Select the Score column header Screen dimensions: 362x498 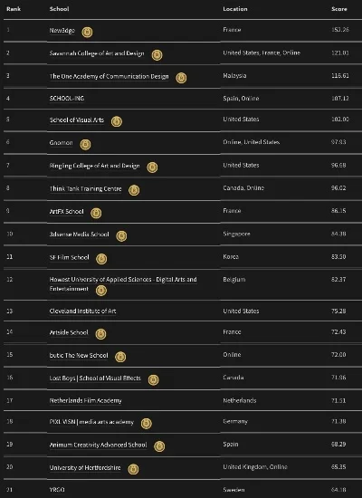coord(339,9)
